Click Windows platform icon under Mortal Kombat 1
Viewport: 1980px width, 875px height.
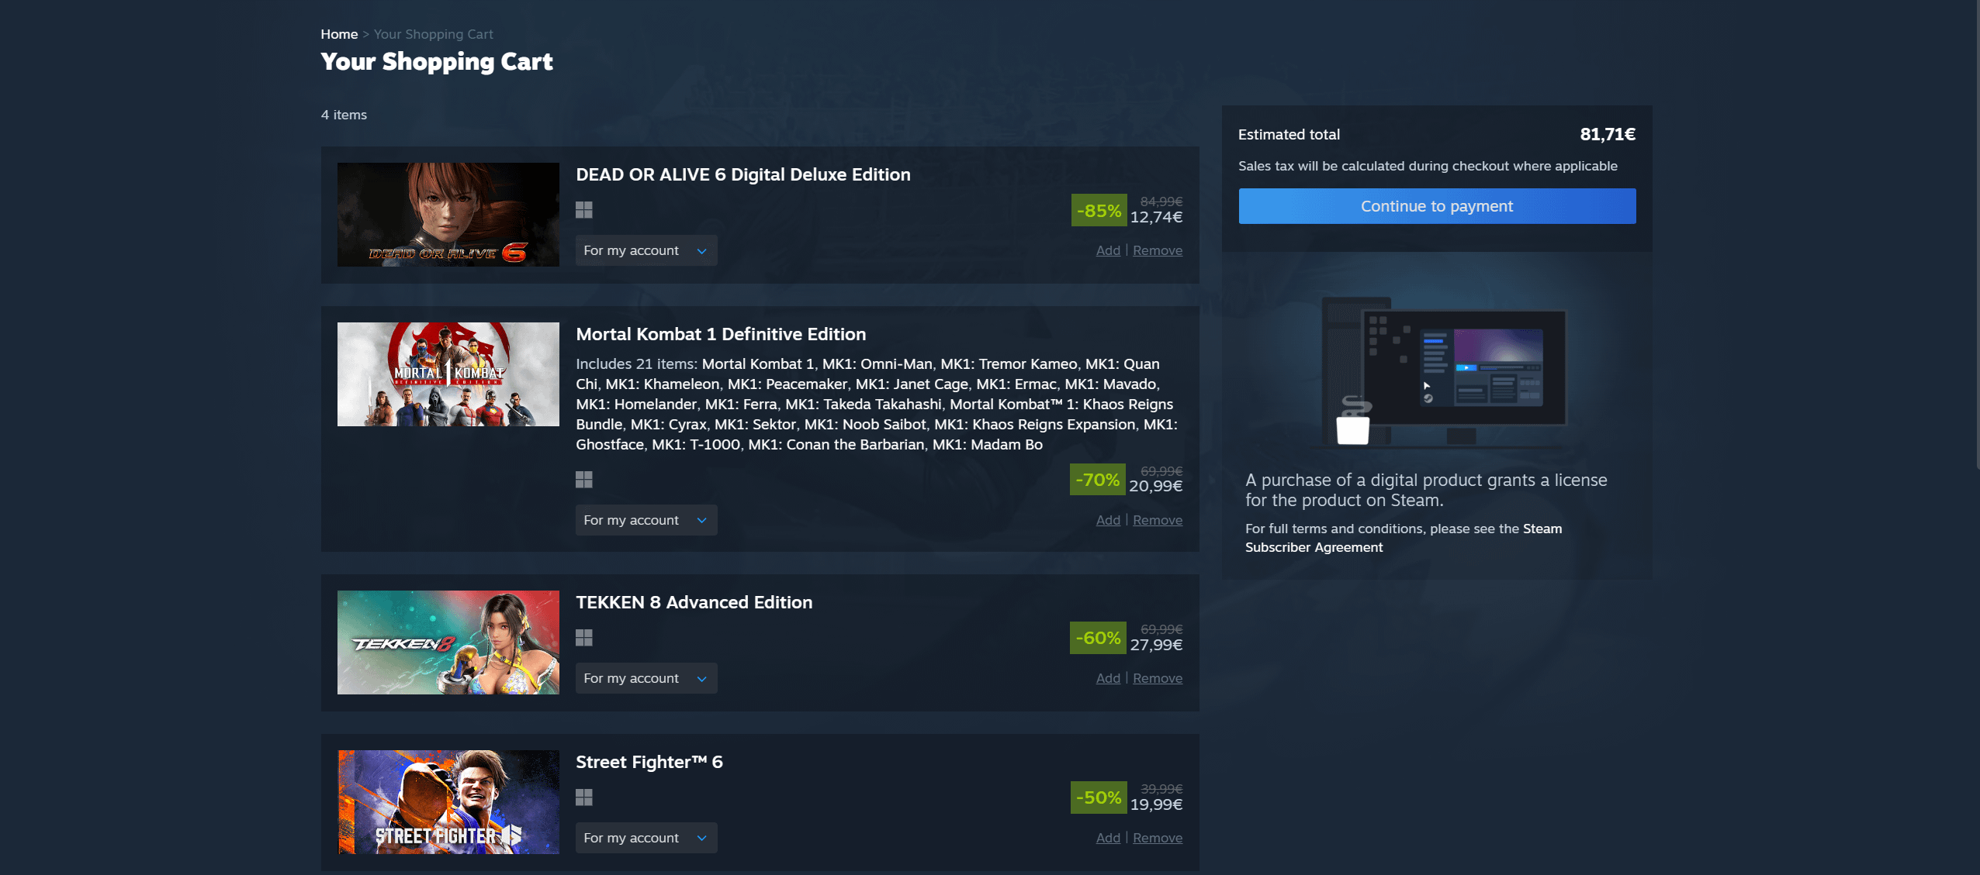[x=584, y=480]
